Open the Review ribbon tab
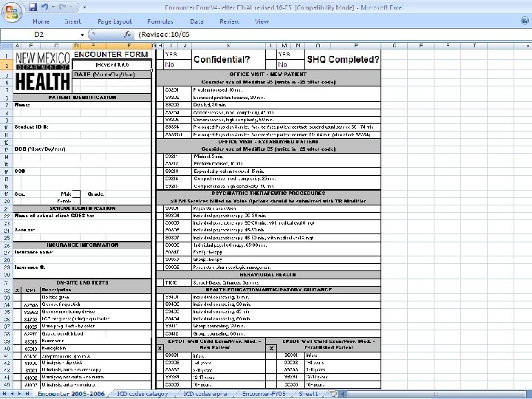Viewport: 532px width, 399px height. [x=229, y=21]
